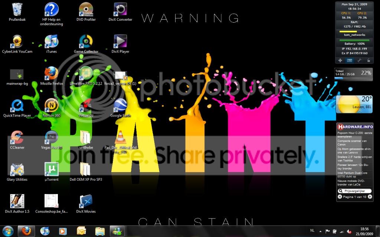
Task: Launch Norton 360 from the desktop
Action: (51, 108)
